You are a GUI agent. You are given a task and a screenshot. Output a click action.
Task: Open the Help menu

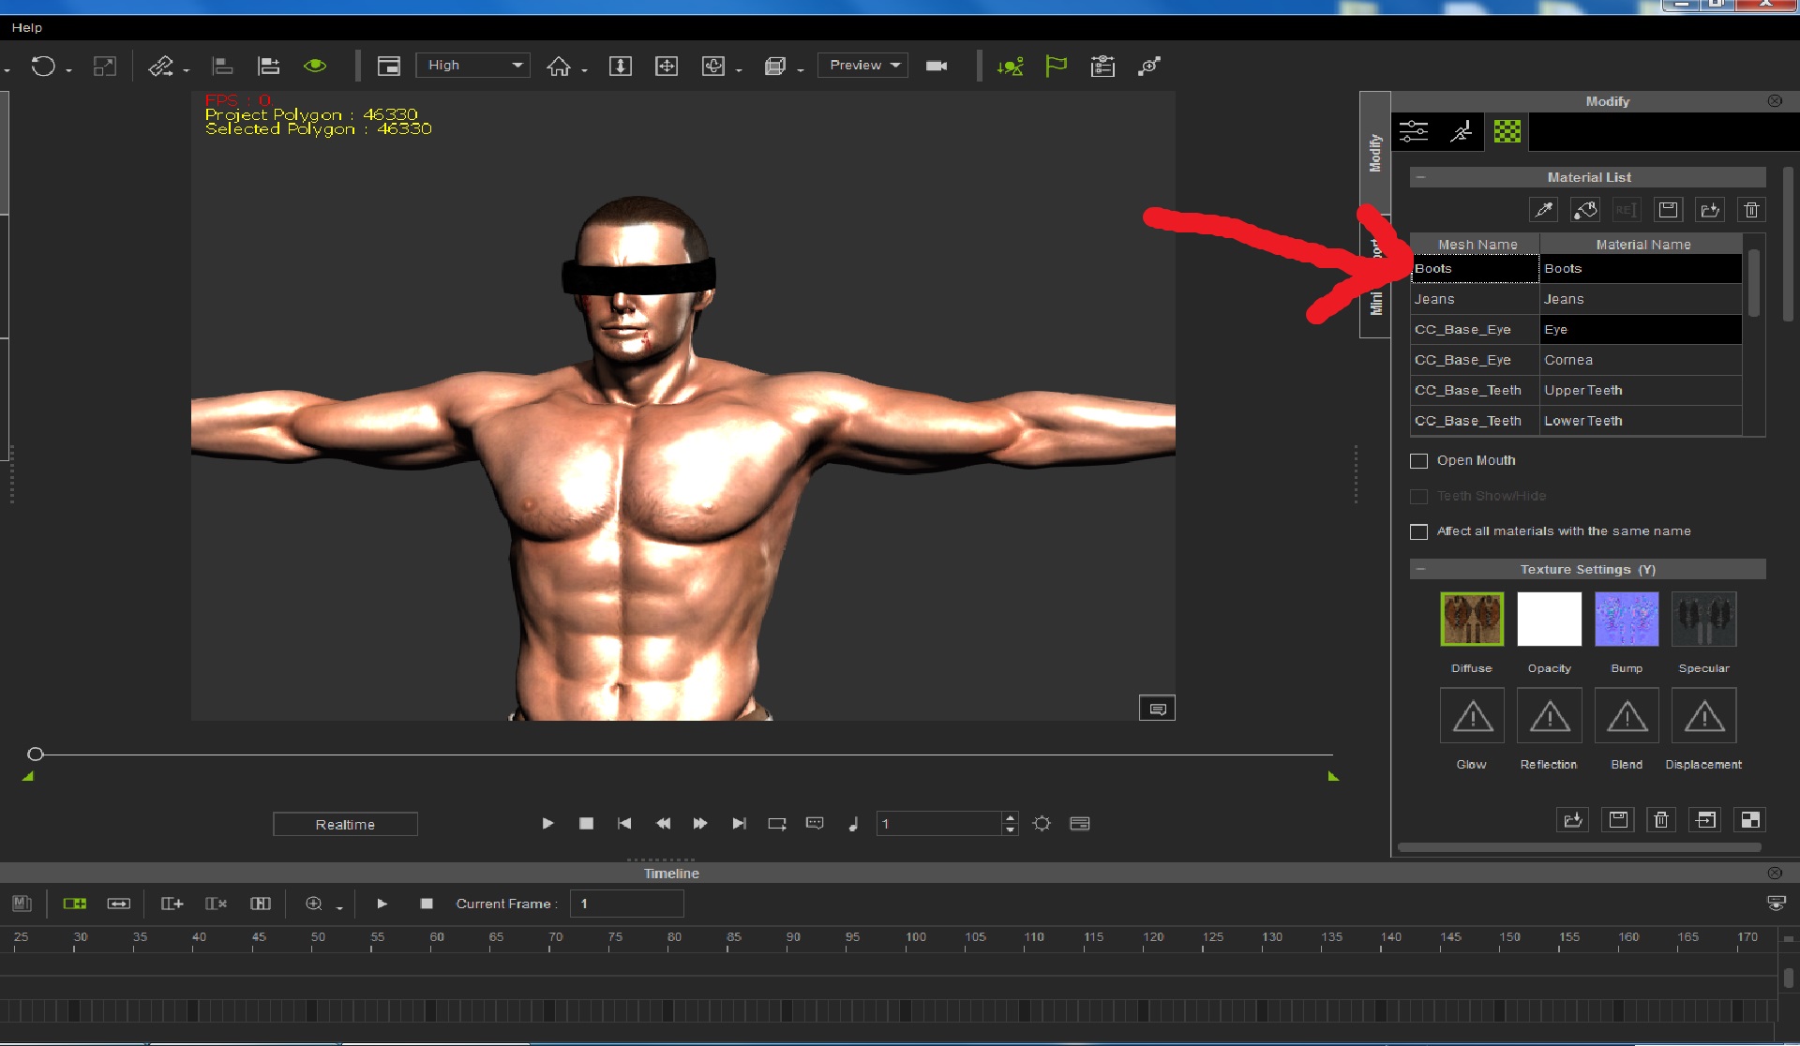point(26,27)
